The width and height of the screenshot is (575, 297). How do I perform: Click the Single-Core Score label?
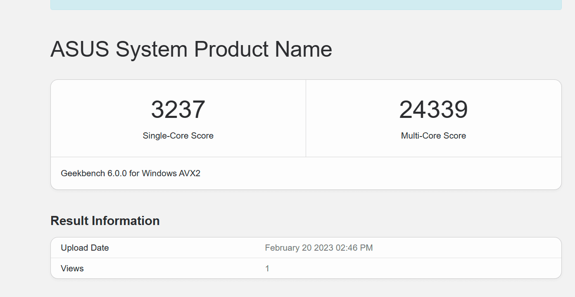178,136
